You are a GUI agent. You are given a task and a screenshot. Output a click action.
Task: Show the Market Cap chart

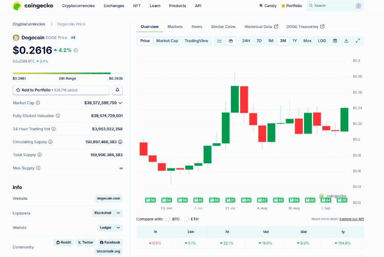point(167,41)
